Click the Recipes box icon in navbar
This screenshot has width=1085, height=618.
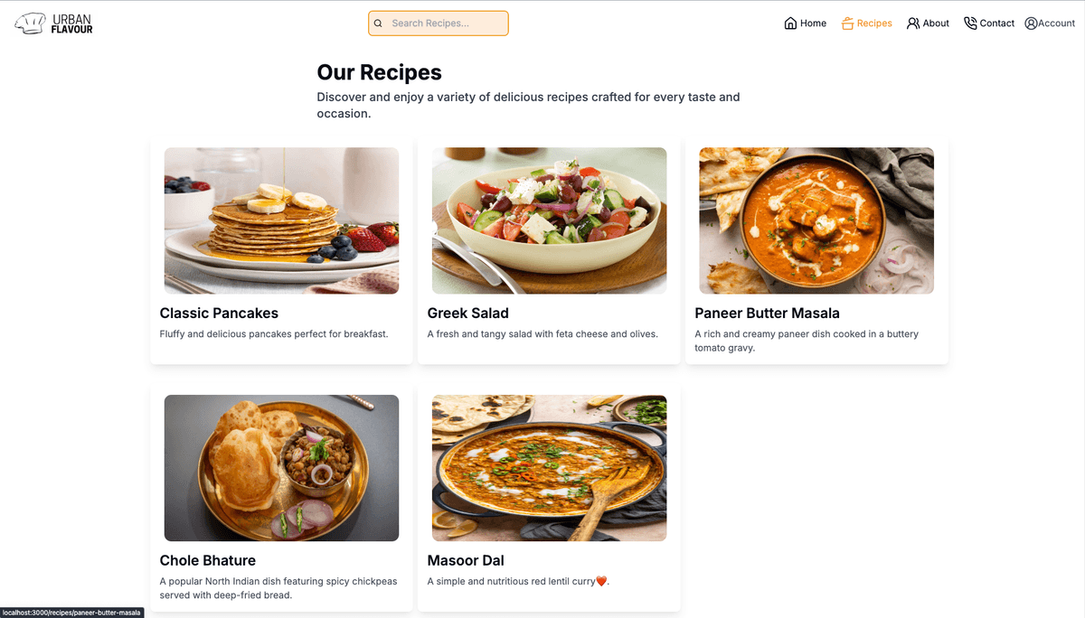coord(847,23)
